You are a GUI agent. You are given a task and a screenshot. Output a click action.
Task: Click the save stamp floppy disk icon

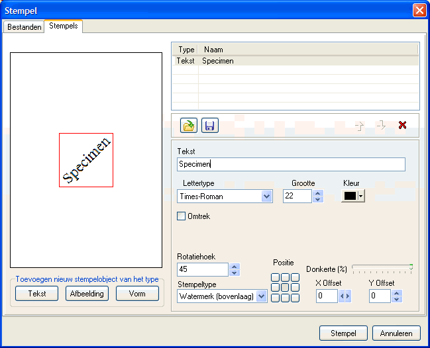click(x=210, y=126)
